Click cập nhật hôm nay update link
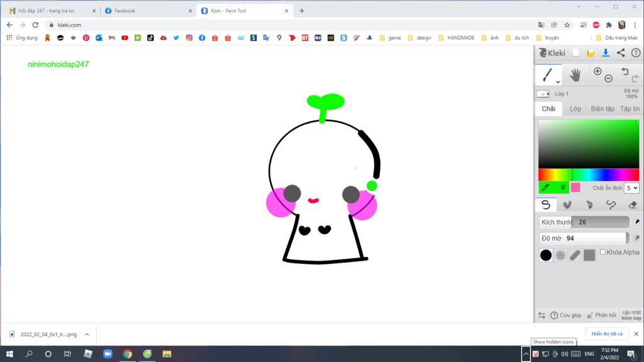 tap(631, 315)
